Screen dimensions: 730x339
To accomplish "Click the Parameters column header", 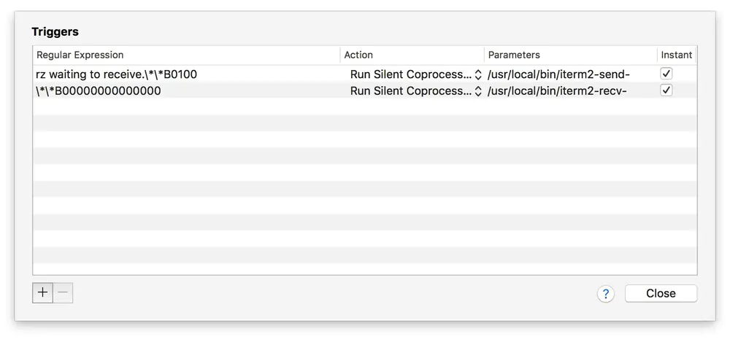I will click(x=570, y=55).
